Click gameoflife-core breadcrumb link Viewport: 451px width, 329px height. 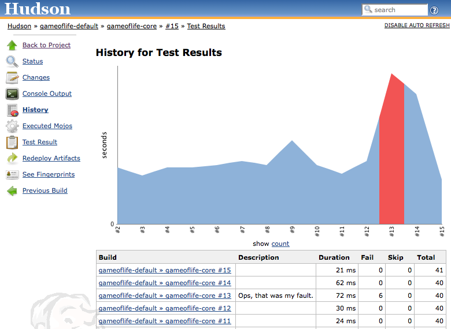click(132, 26)
